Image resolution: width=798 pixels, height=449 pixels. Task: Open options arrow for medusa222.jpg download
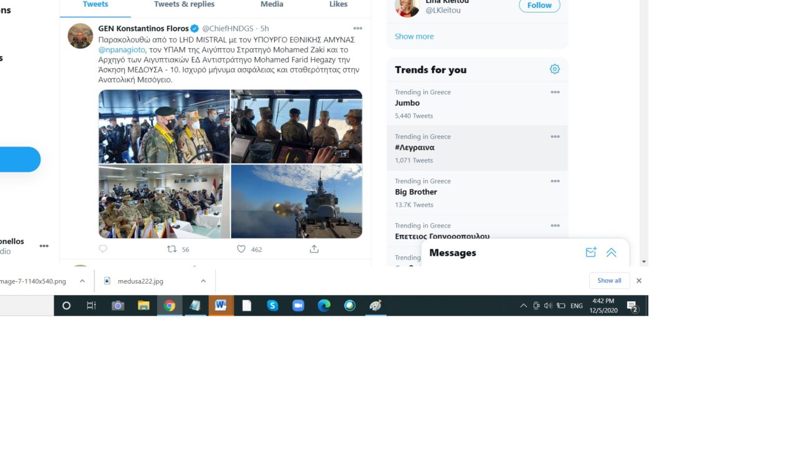coord(203,281)
